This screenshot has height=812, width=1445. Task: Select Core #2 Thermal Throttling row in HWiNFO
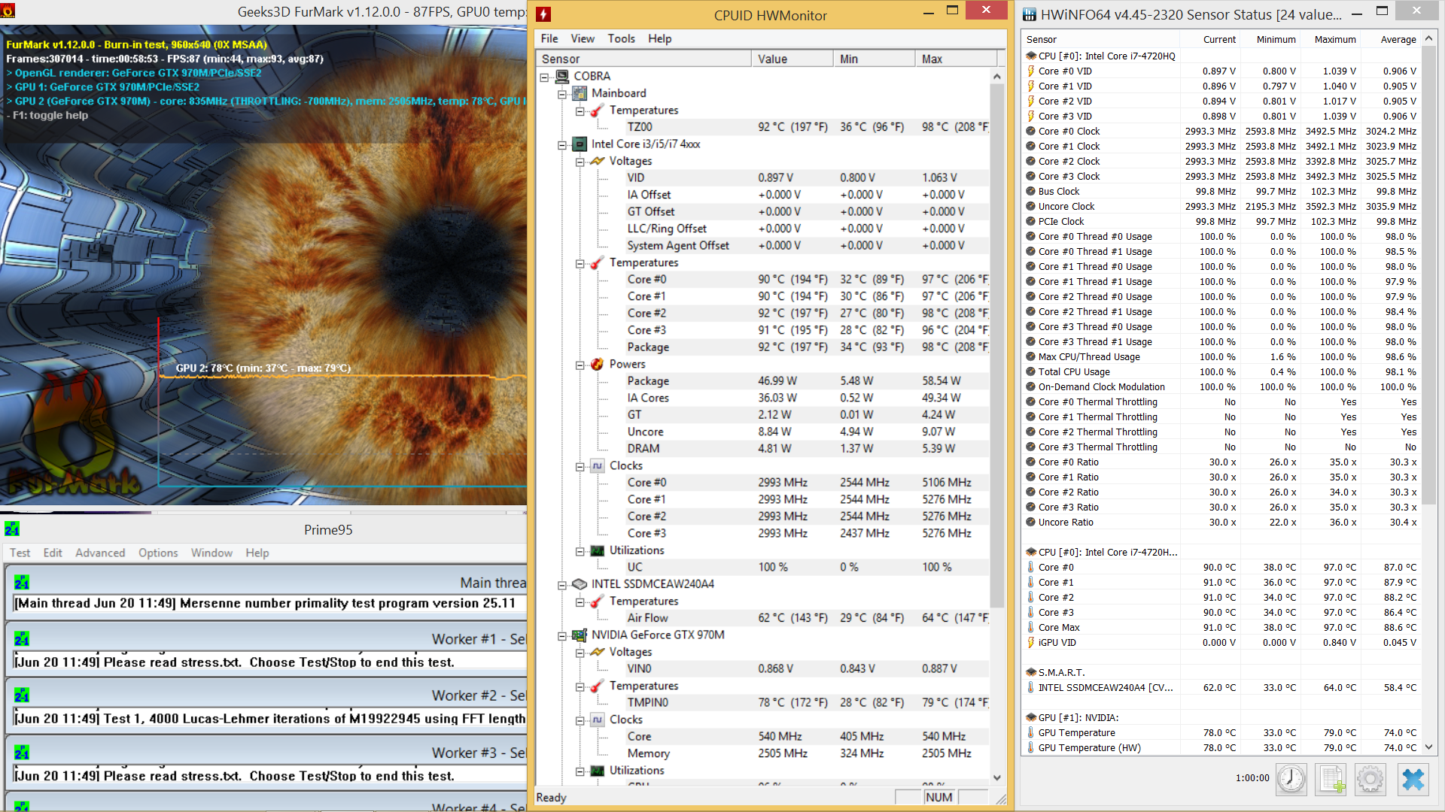[x=1221, y=432]
